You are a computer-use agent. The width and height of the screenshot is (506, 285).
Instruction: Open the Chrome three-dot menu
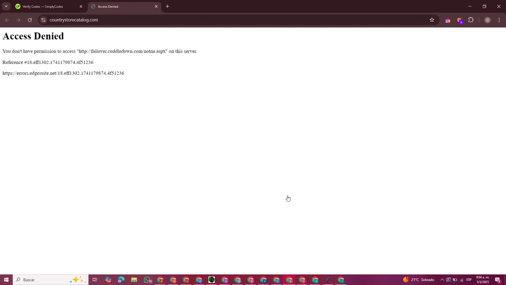pos(499,20)
